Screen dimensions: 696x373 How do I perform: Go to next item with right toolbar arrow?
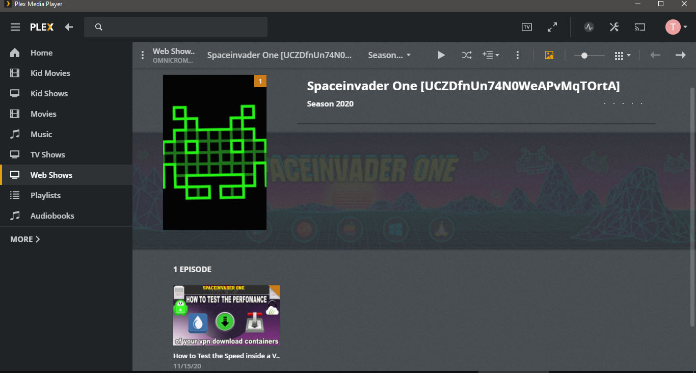coord(681,55)
